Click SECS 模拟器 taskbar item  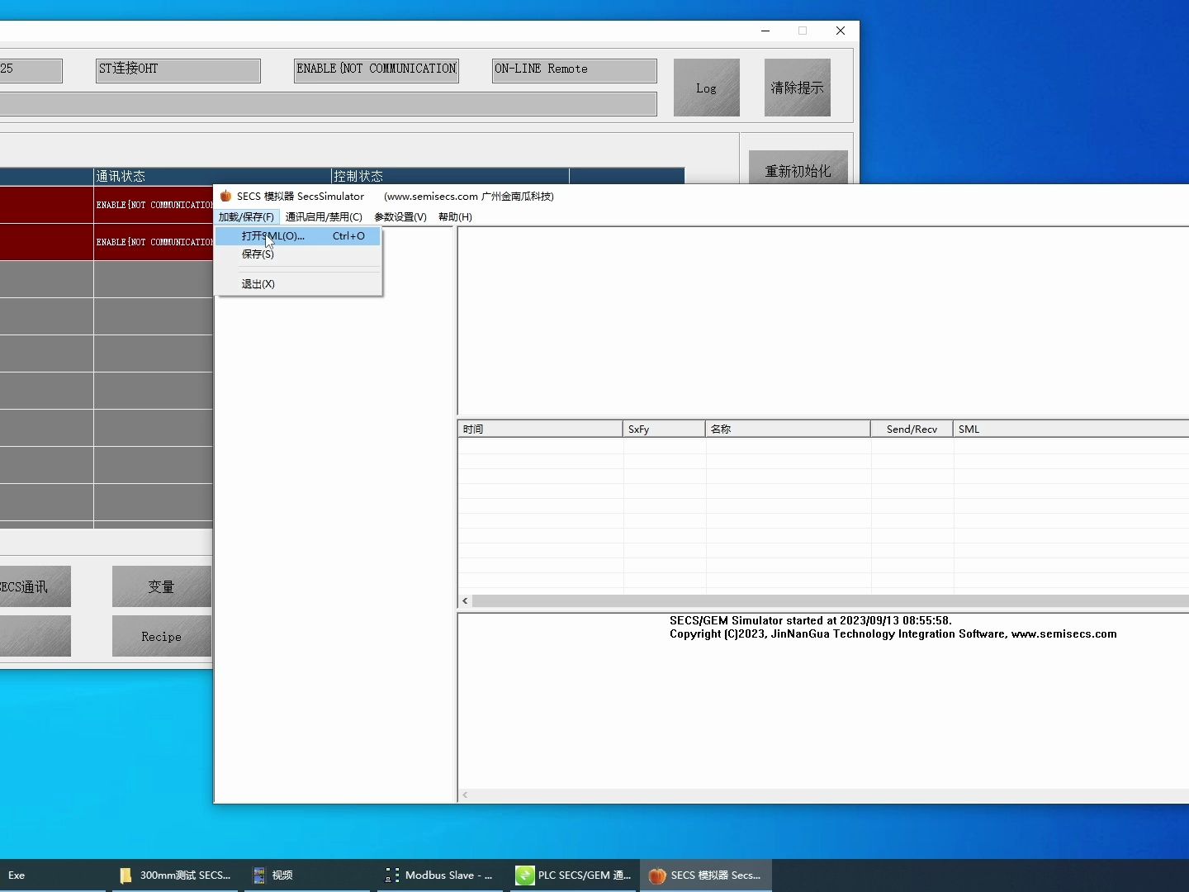click(706, 875)
